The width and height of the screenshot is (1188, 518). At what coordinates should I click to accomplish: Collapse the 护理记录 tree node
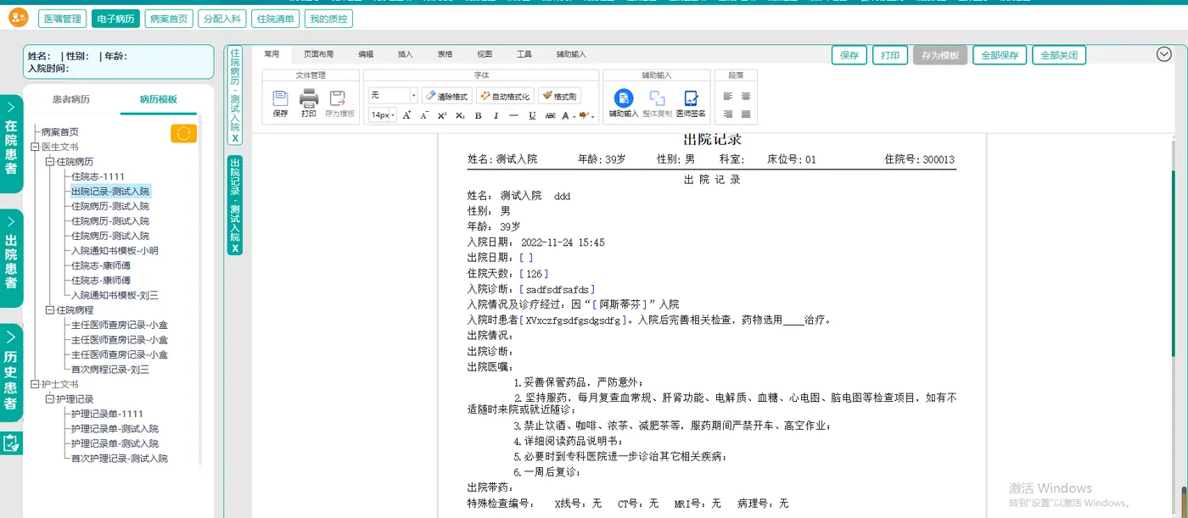tap(49, 398)
